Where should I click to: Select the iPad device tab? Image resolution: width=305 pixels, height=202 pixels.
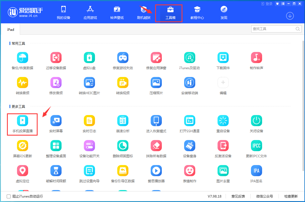pyautogui.click(x=10, y=29)
